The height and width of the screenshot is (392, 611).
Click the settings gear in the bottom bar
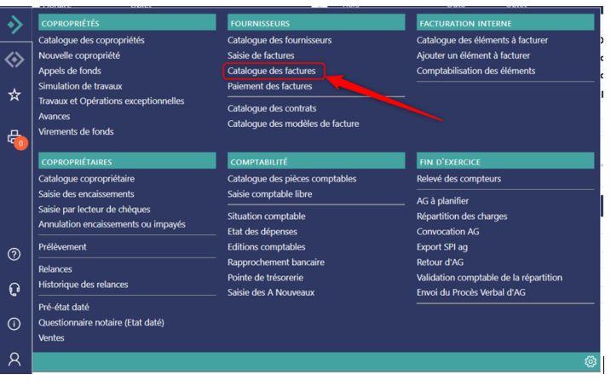click(591, 362)
